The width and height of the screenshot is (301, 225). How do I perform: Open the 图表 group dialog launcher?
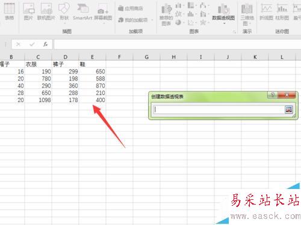click(234, 32)
